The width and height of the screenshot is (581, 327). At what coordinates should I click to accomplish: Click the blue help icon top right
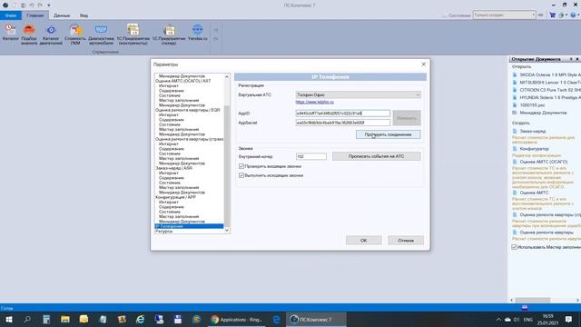573,15
